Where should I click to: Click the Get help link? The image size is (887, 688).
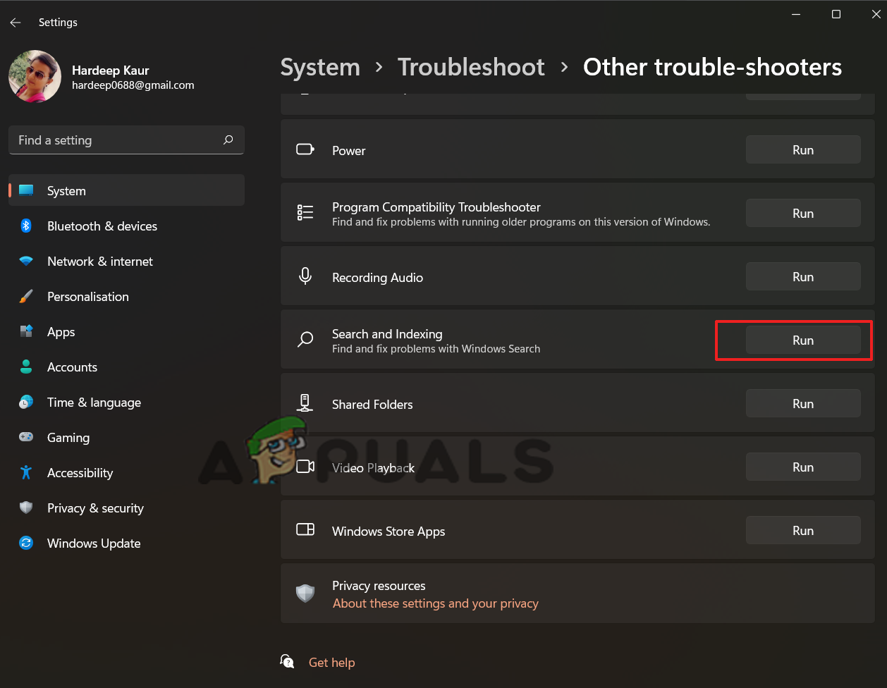(x=331, y=663)
